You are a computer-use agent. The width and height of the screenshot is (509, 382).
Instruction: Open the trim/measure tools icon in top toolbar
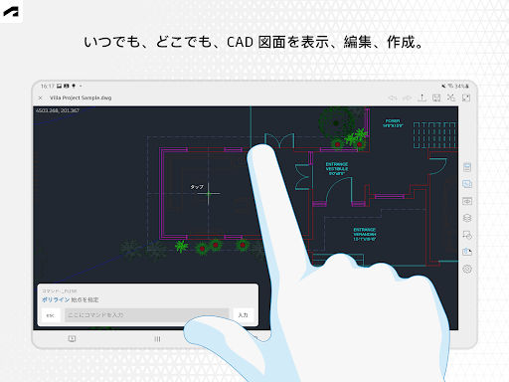(x=451, y=97)
